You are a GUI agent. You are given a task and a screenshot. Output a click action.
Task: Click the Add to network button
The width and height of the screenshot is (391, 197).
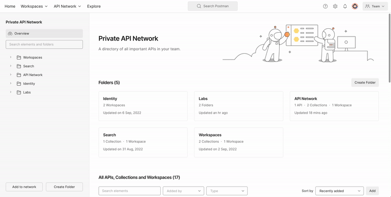click(x=24, y=187)
